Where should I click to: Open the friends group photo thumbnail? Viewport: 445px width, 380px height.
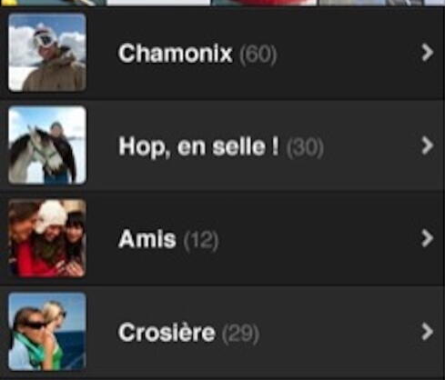pyautogui.click(x=47, y=238)
